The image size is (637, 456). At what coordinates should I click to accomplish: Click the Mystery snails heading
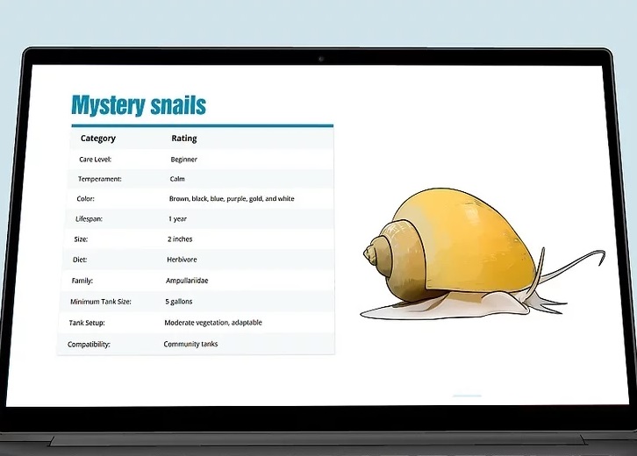click(139, 105)
